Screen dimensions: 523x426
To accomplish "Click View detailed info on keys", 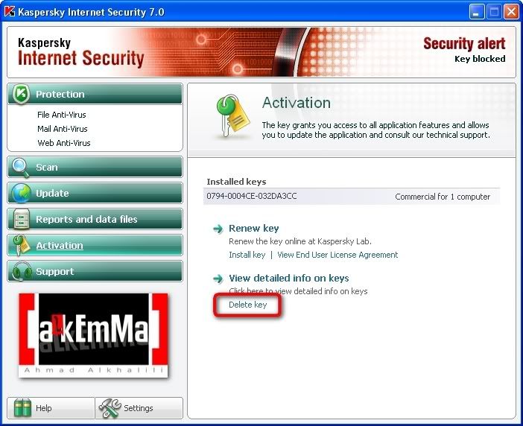I will click(x=289, y=278).
